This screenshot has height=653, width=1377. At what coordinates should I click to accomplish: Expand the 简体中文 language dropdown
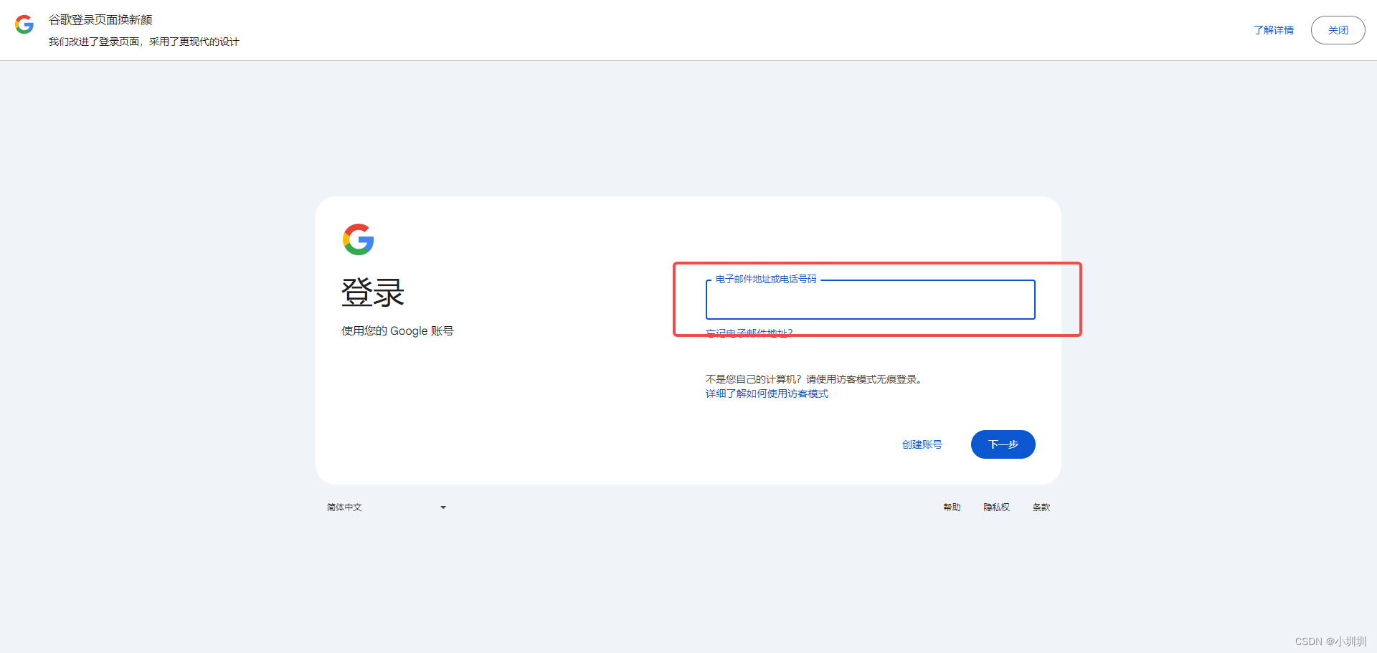click(x=387, y=507)
